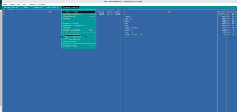Sort right panel by Имя header
This screenshot has width=237, height=112.
(170, 12)
